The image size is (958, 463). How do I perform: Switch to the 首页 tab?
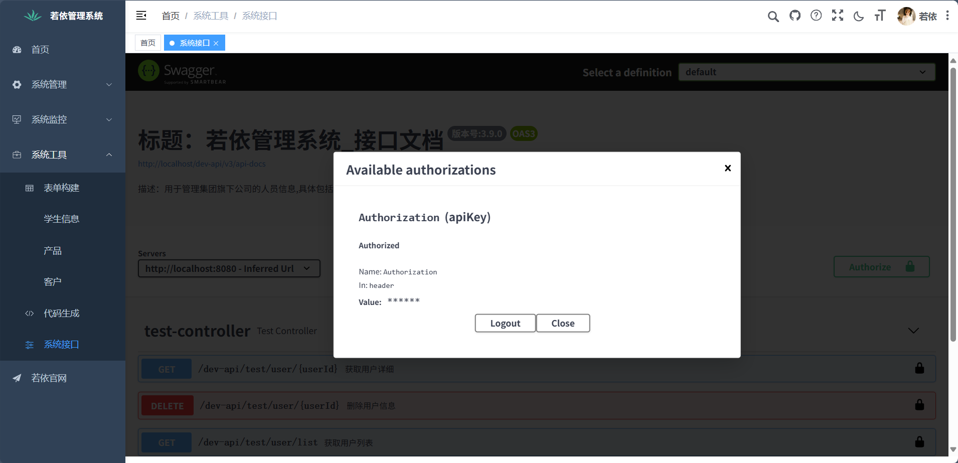click(x=148, y=43)
